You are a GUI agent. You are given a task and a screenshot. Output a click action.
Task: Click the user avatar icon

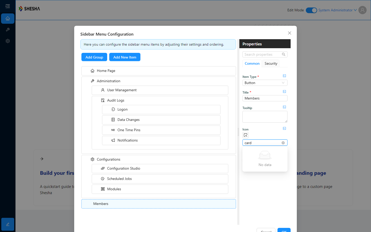click(x=362, y=10)
